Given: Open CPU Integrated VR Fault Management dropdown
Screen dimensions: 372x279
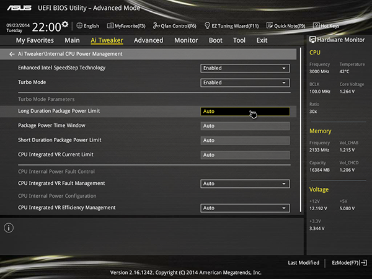Looking at the screenshot, I should pos(245,184).
